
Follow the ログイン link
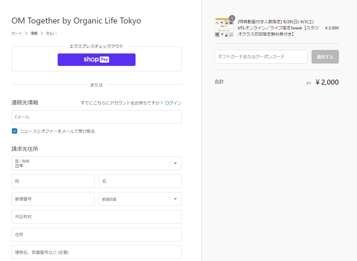[173, 103]
